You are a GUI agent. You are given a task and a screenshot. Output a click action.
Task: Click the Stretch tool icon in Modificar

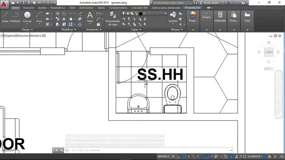point(57,24)
